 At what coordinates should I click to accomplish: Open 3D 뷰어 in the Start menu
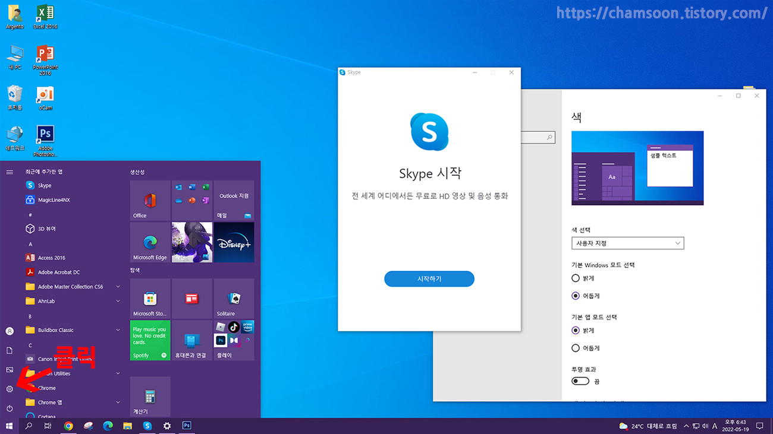pos(71,229)
